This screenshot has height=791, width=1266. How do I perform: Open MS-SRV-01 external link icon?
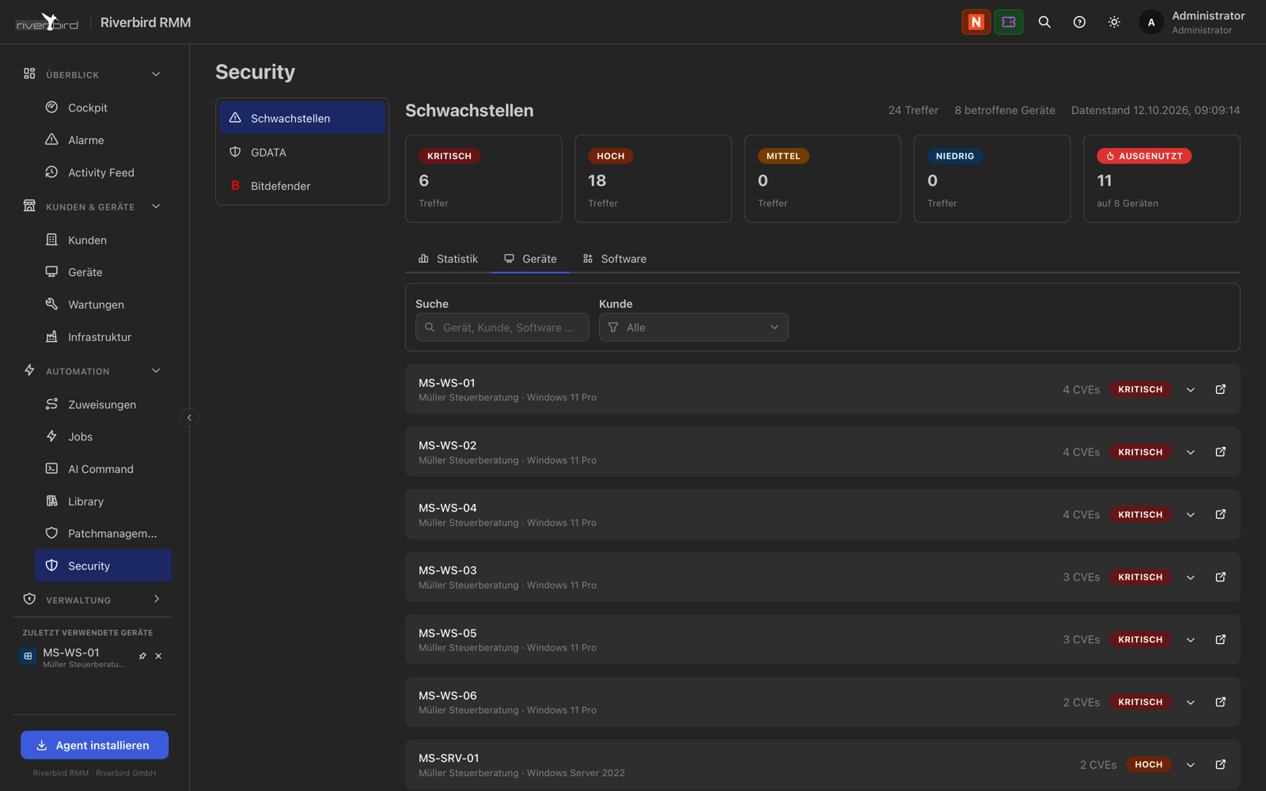1221,765
